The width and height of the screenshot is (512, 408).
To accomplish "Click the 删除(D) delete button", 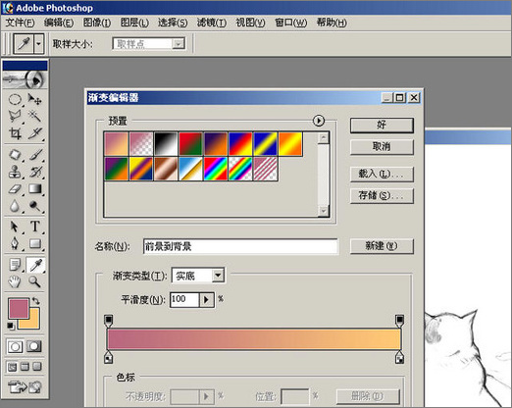I will [x=368, y=396].
